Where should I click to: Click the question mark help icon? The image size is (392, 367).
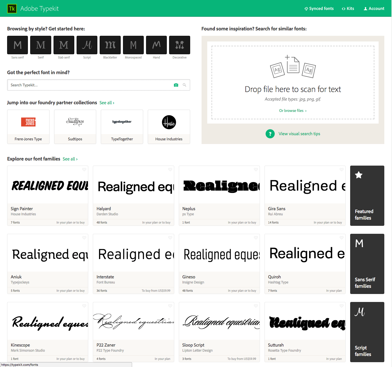[x=270, y=134]
